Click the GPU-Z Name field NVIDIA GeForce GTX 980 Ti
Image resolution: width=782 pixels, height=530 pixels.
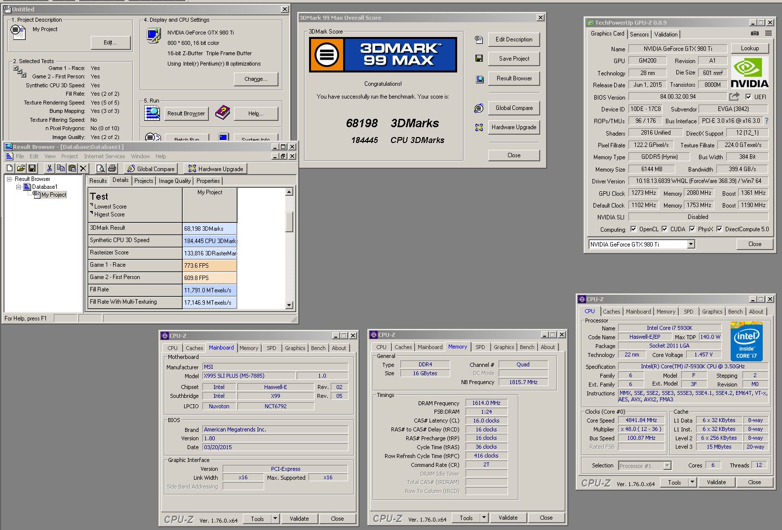677,49
